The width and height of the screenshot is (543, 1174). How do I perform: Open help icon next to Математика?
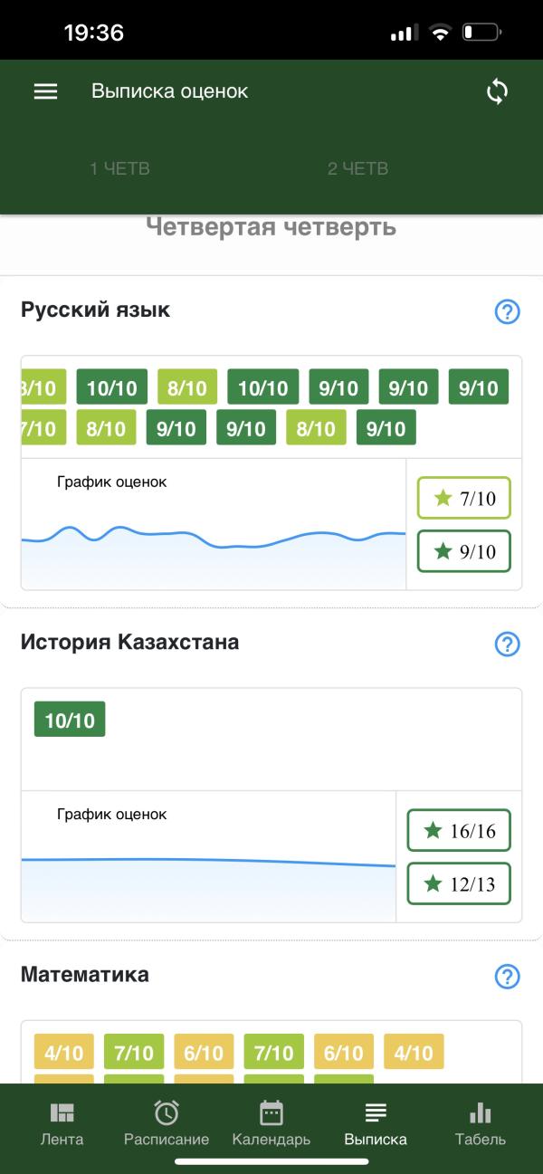pyautogui.click(x=508, y=977)
